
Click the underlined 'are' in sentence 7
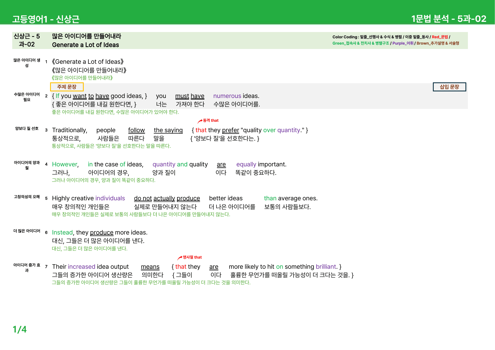tap(214, 267)
